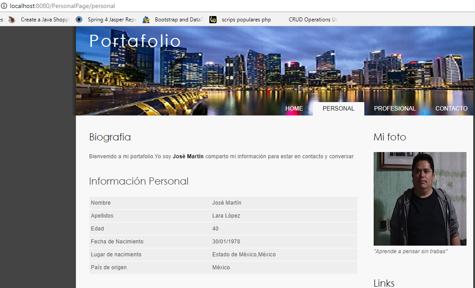Open the CONTACTO navigation tab
This screenshot has height=288, width=475.
[x=451, y=108]
